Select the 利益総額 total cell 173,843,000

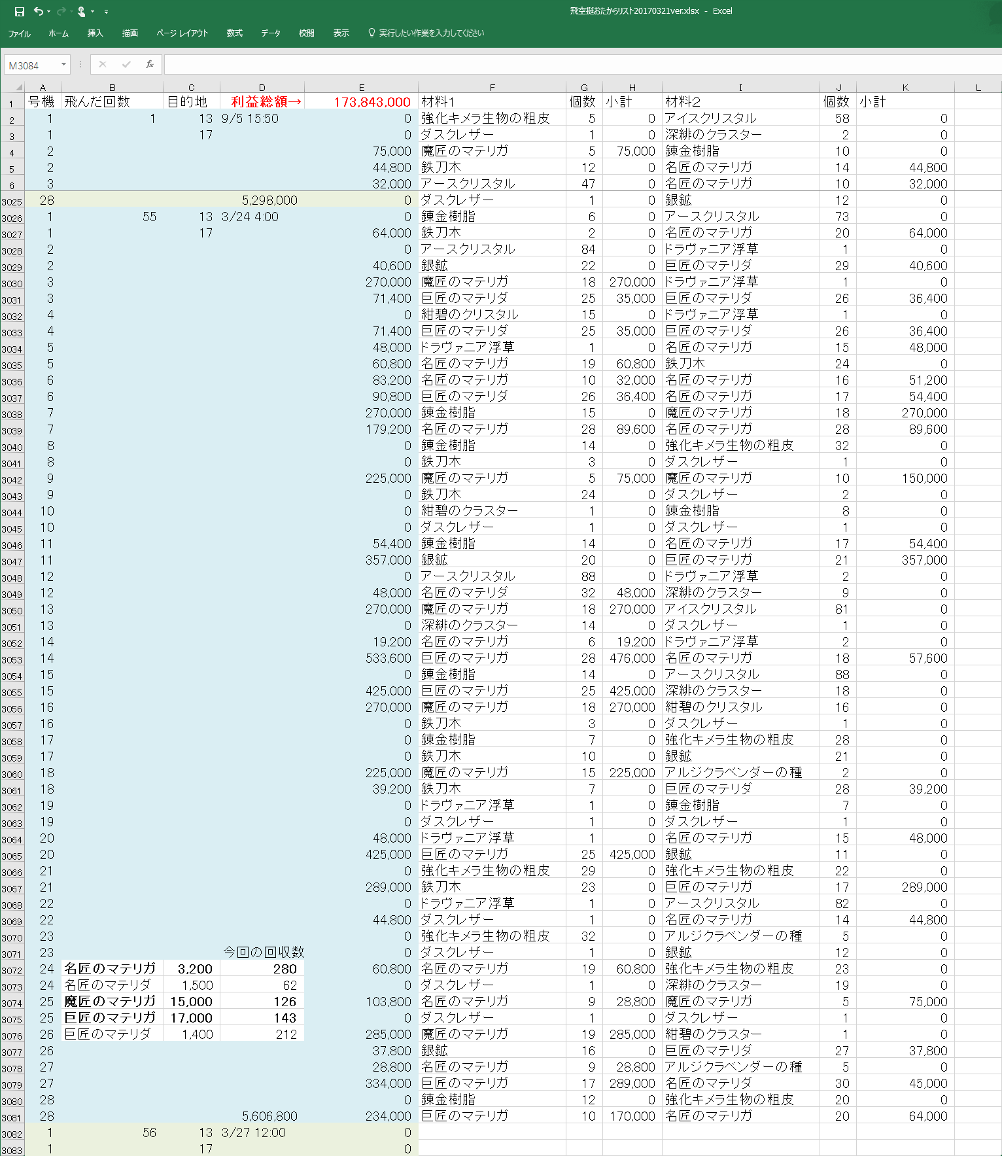pyautogui.click(x=361, y=101)
